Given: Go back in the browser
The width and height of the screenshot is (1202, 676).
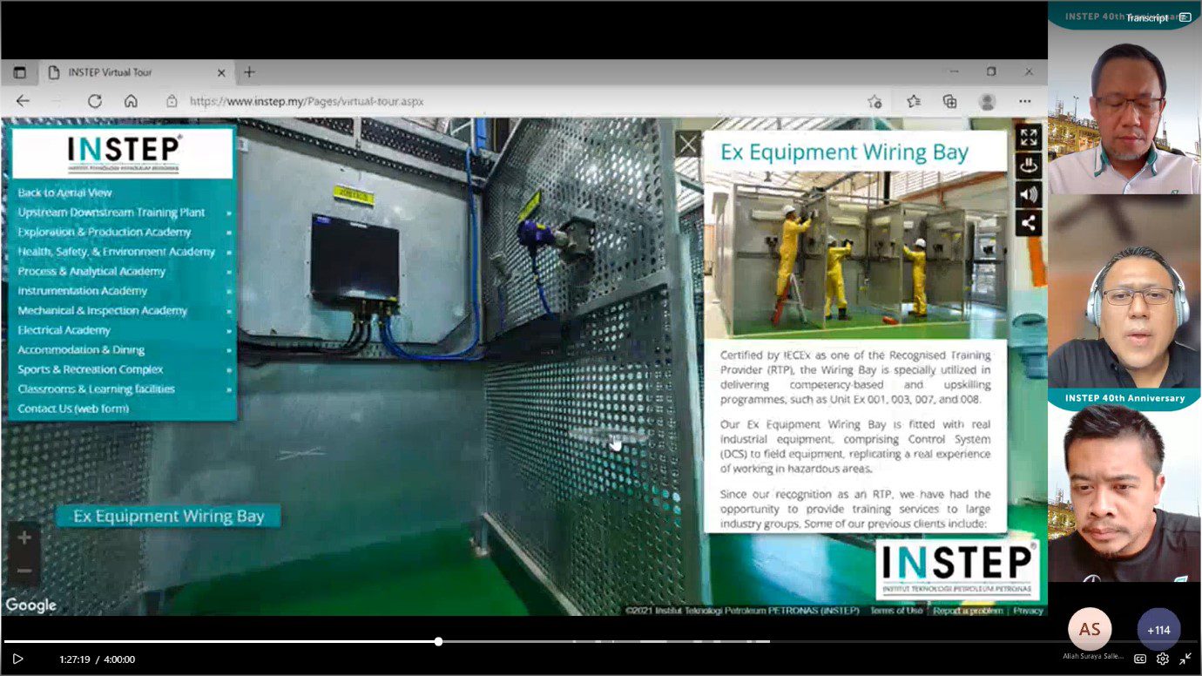Looking at the screenshot, I should pyautogui.click(x=23, y=101).
